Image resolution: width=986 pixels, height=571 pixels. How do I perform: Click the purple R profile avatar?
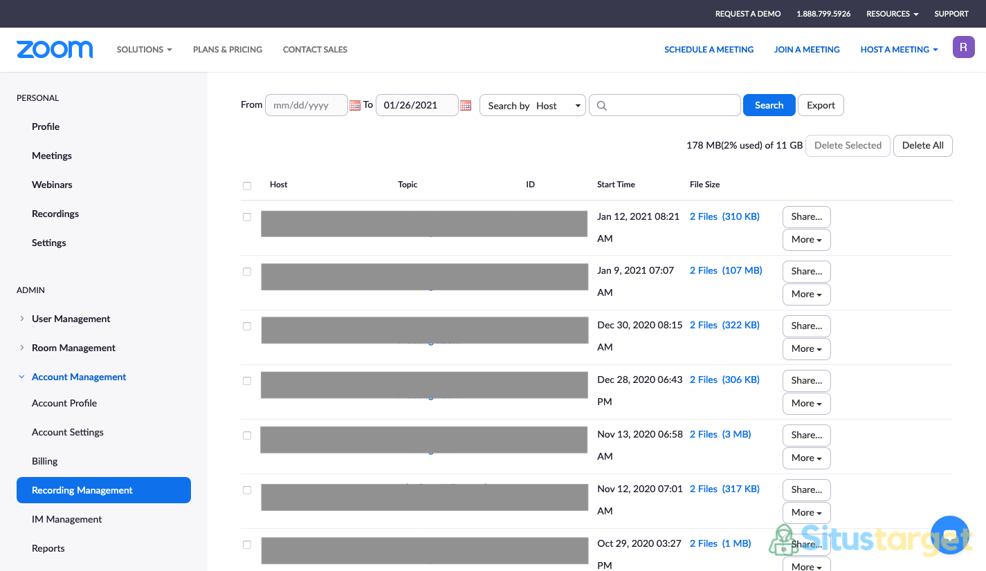click(x=964, y=47)
